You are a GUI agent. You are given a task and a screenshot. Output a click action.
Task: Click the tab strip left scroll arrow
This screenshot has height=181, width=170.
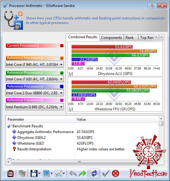click(x=156, y=37)
